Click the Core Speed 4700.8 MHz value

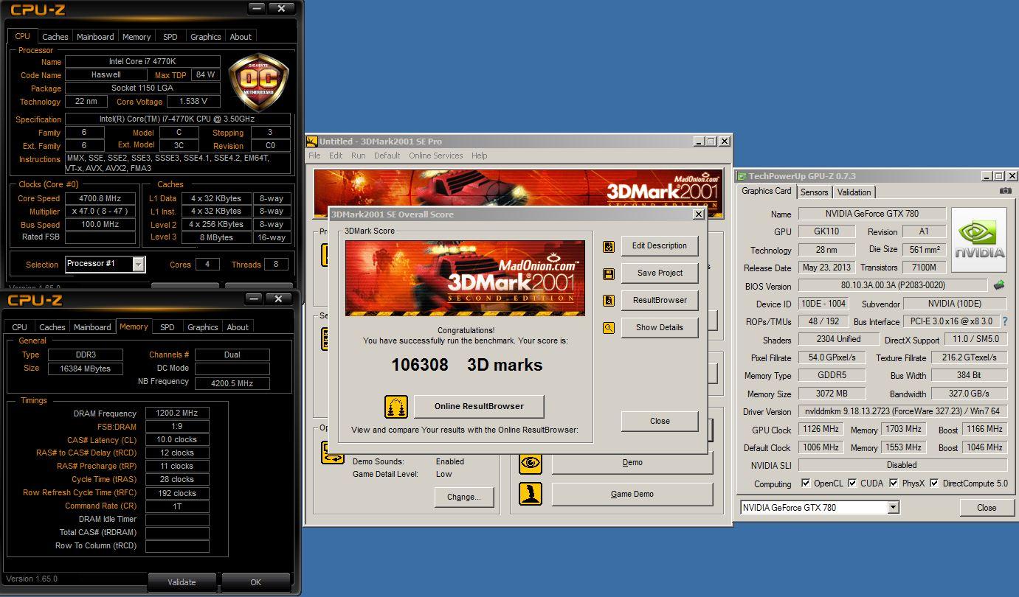point(100,198)
